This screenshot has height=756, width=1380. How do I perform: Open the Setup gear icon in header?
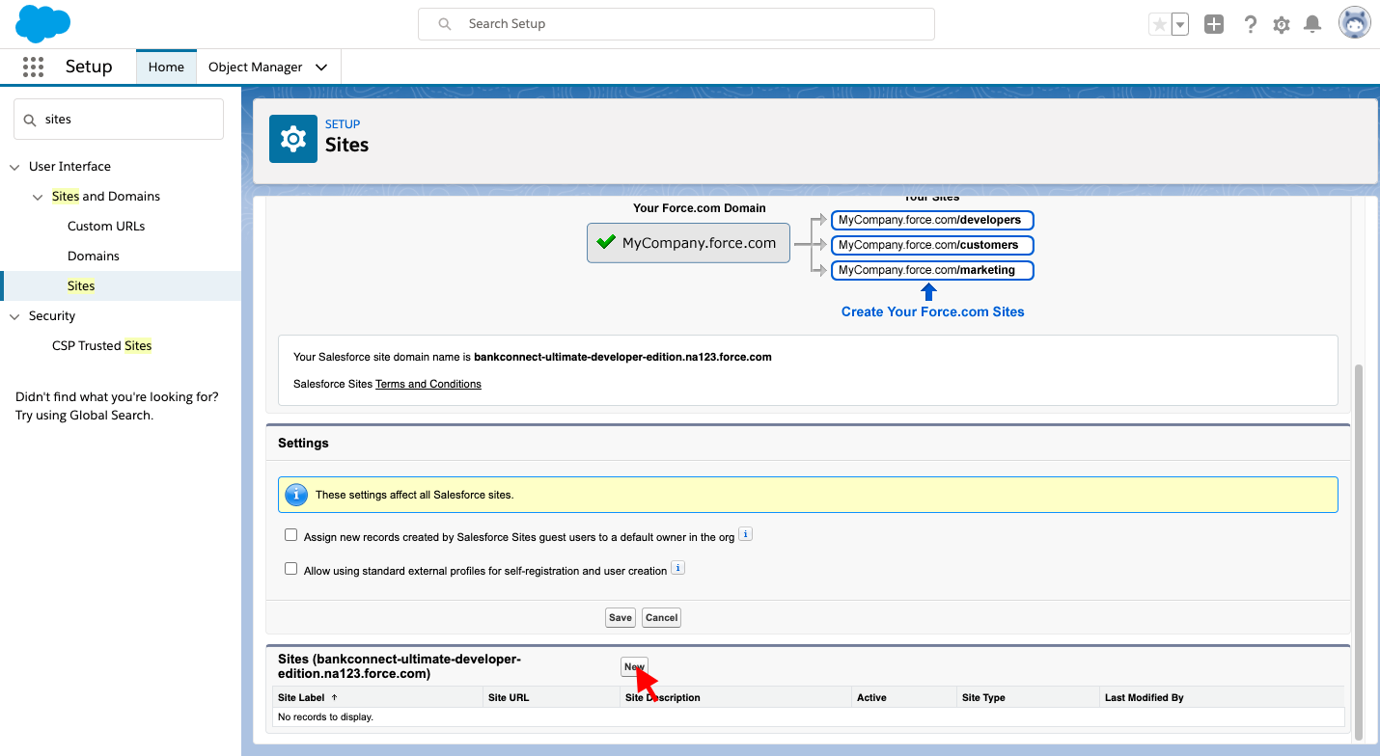point(1282,25)
